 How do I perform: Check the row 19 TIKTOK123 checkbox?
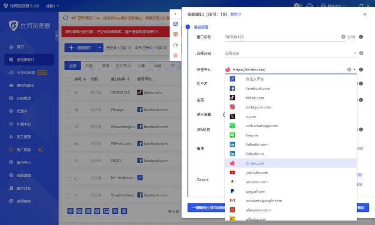click(x=68, y=93)
